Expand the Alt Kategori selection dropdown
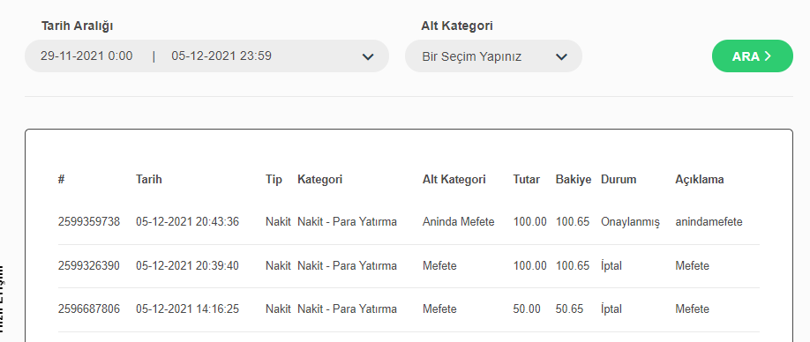This screenshot has width=810, height=342. (x=493, y=56)
